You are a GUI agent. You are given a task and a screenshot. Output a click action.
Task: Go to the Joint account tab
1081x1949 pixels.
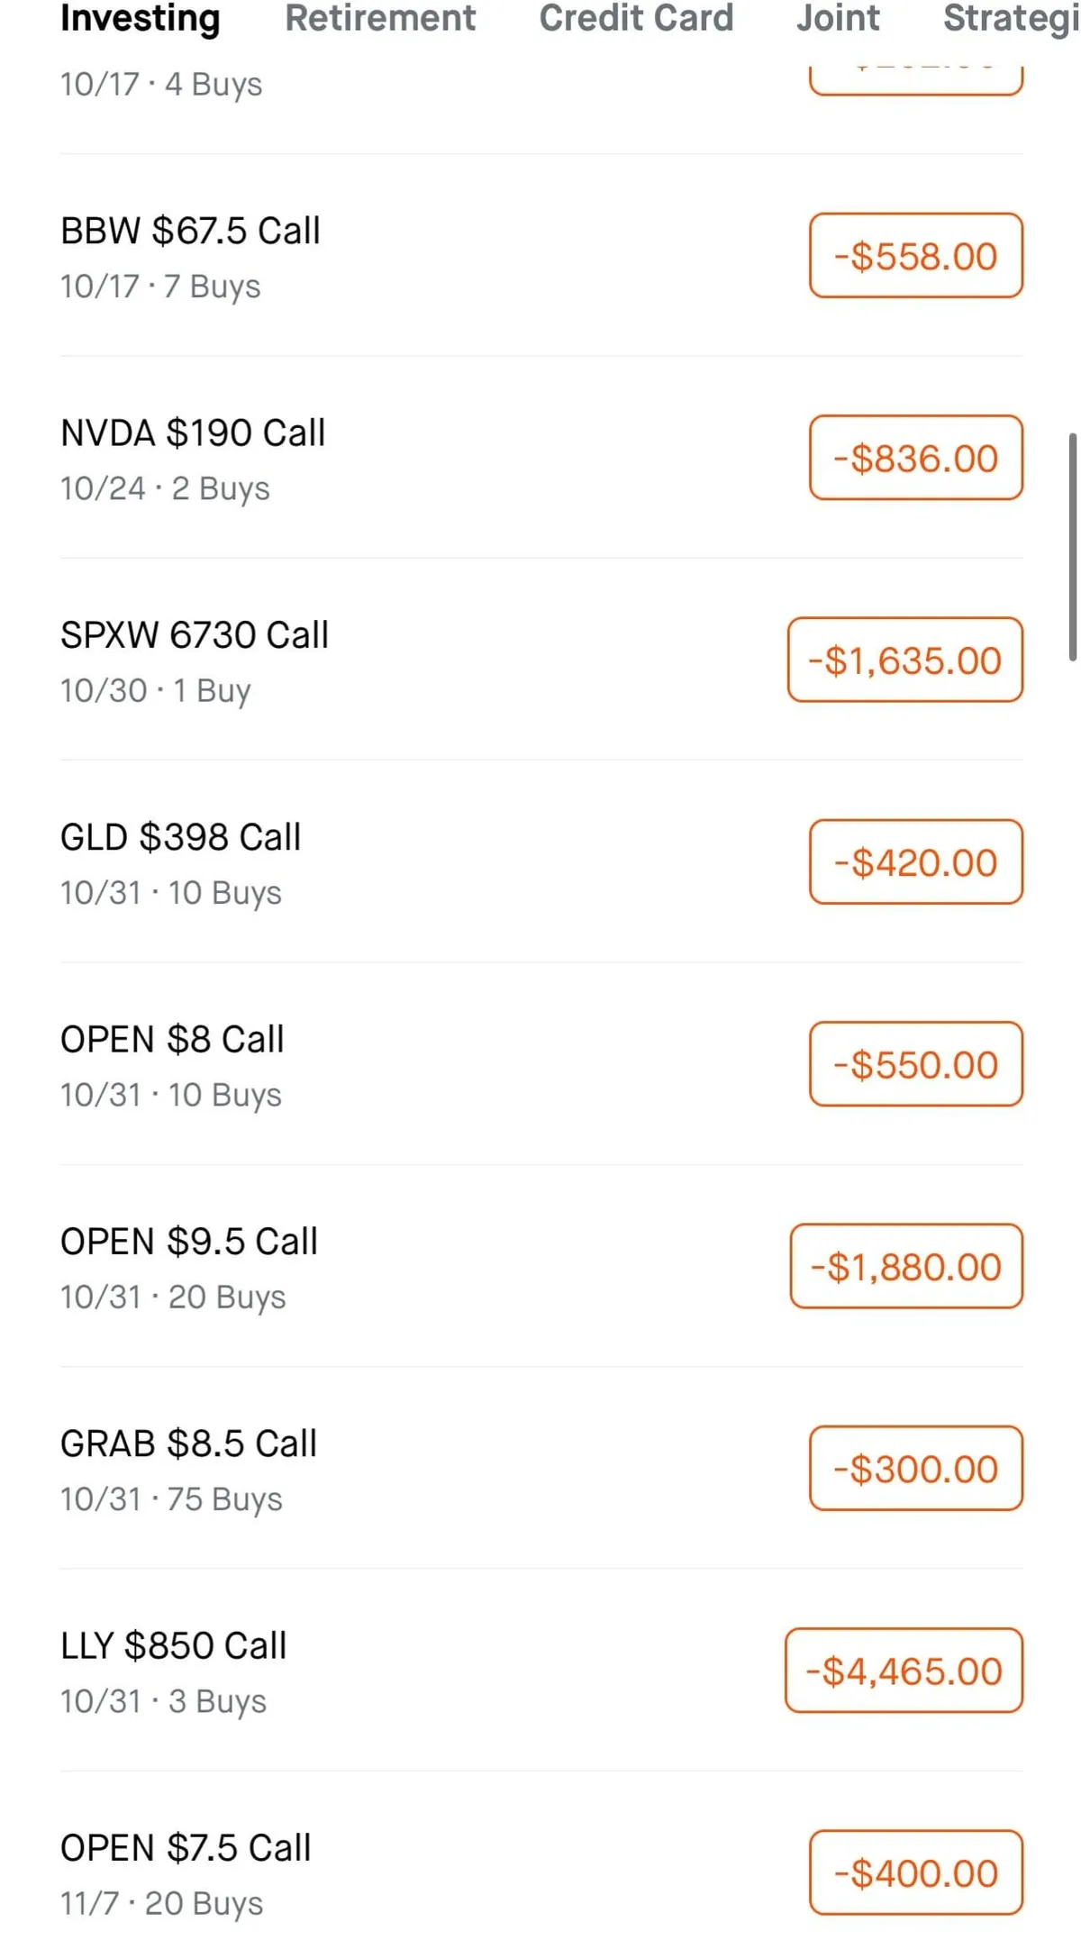(x=838, y=18)
